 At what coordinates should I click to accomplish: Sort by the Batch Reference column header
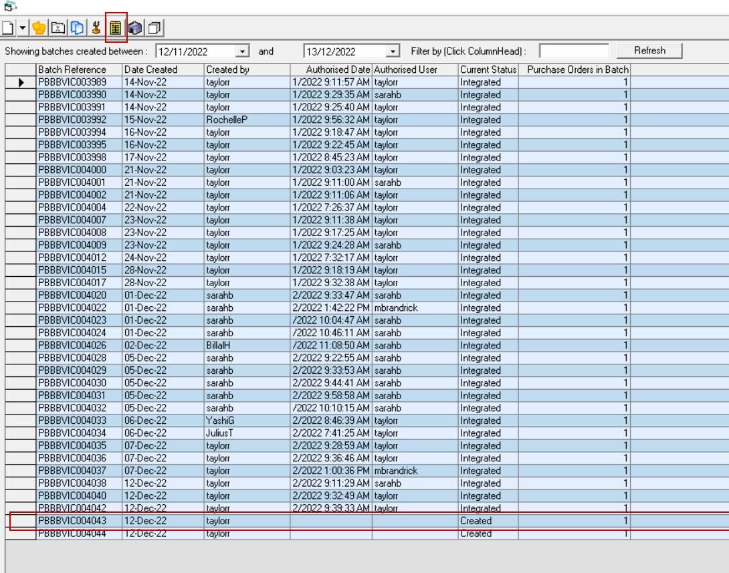79,70
